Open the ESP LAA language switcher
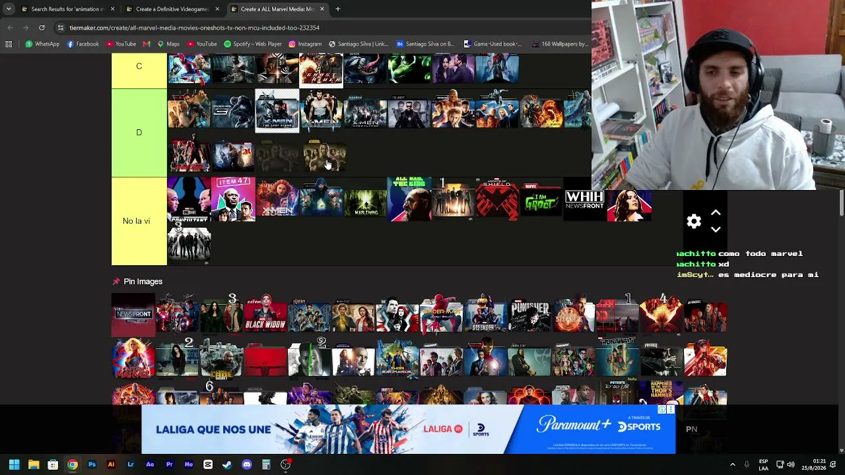Screen dimensions: 845x475 pos(763,464)
